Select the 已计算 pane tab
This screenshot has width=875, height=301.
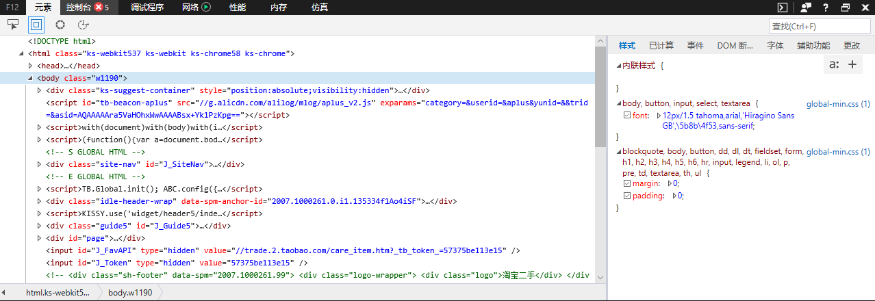point(661,46)
